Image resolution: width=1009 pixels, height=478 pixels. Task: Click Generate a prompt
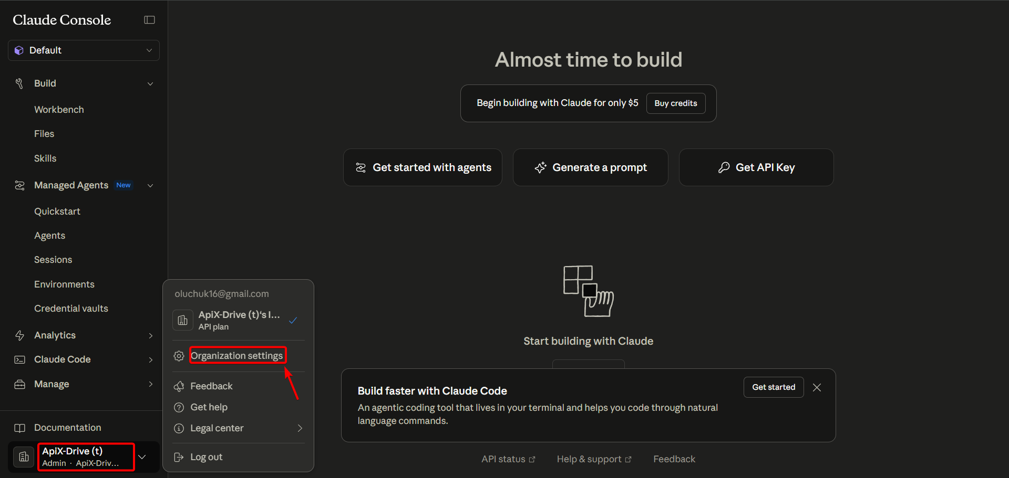coord(591,167)
